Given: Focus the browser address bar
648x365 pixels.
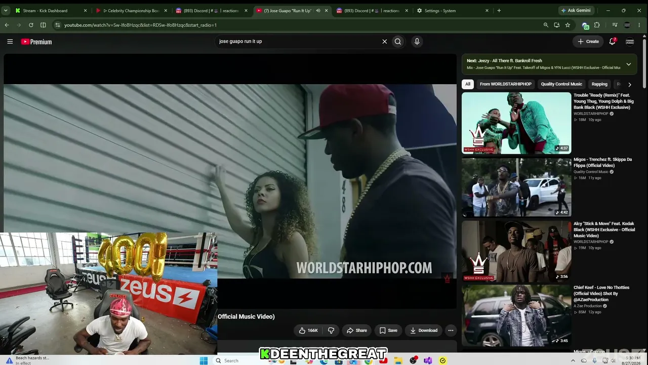Looking at the screenshot, I should (299, 25).
